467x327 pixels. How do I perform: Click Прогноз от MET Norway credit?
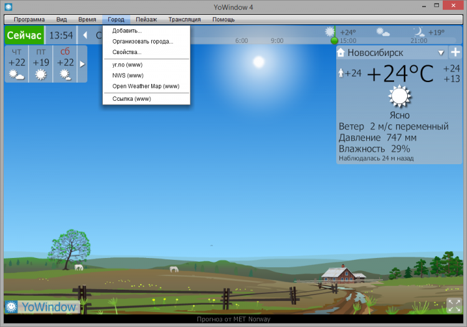(x=233, y=320)
